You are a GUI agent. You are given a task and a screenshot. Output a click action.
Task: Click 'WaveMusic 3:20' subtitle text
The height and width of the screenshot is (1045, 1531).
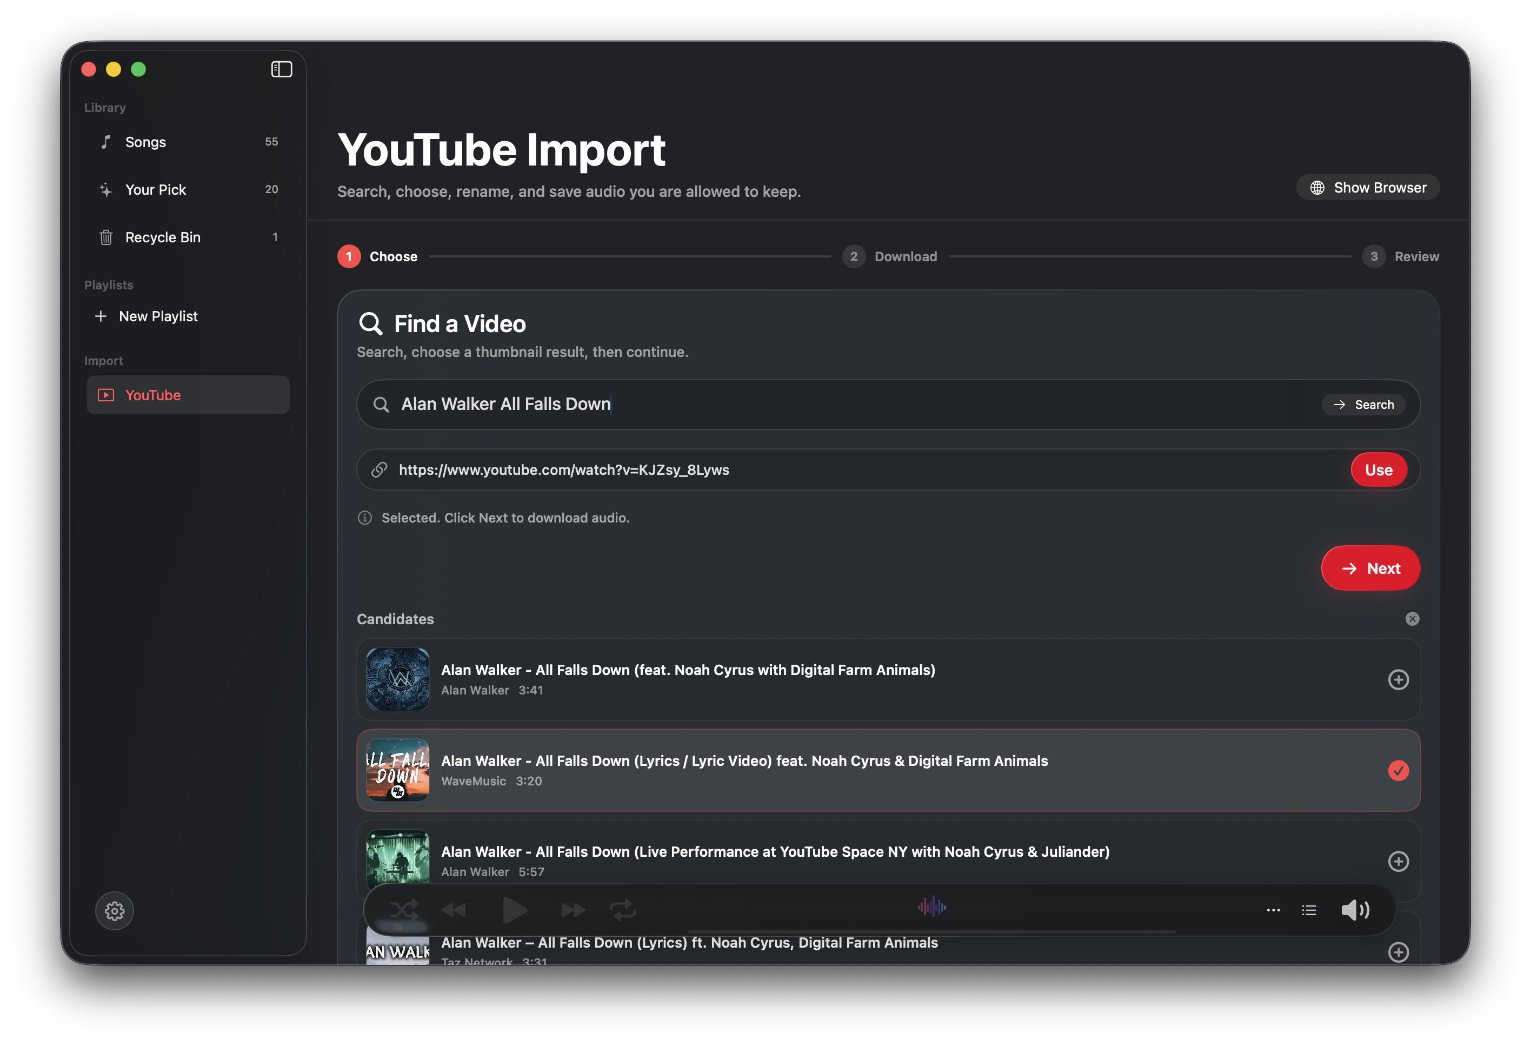pos(491,781)
